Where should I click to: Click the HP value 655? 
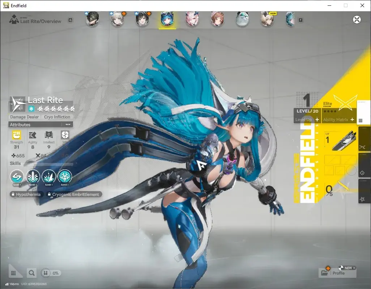coord(18,155)
